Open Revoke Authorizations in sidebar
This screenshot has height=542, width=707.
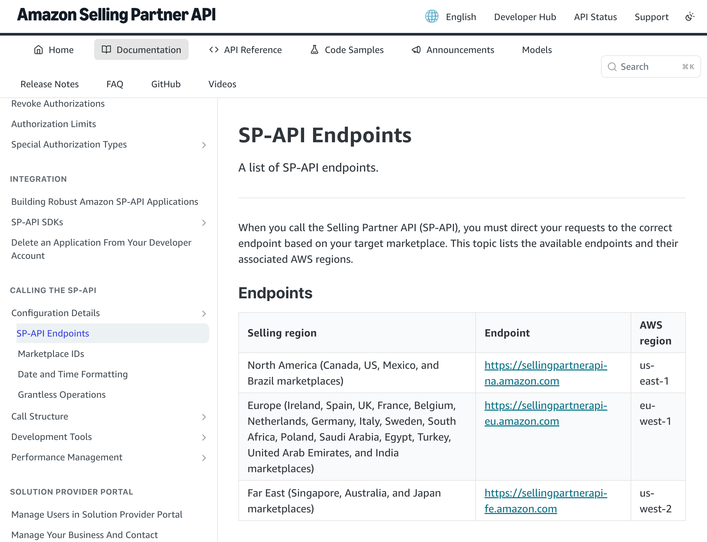tap(58, 103)
